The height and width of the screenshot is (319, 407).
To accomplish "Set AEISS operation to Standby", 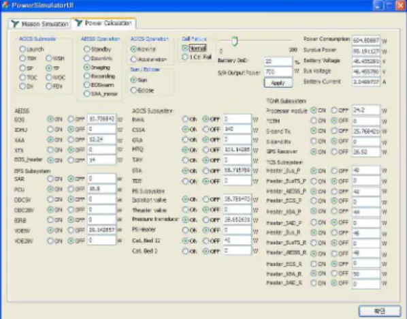I will pyautogui.click(x=87, y=49).
